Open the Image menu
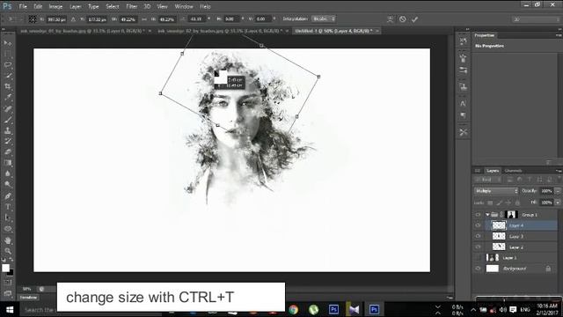 55,6
